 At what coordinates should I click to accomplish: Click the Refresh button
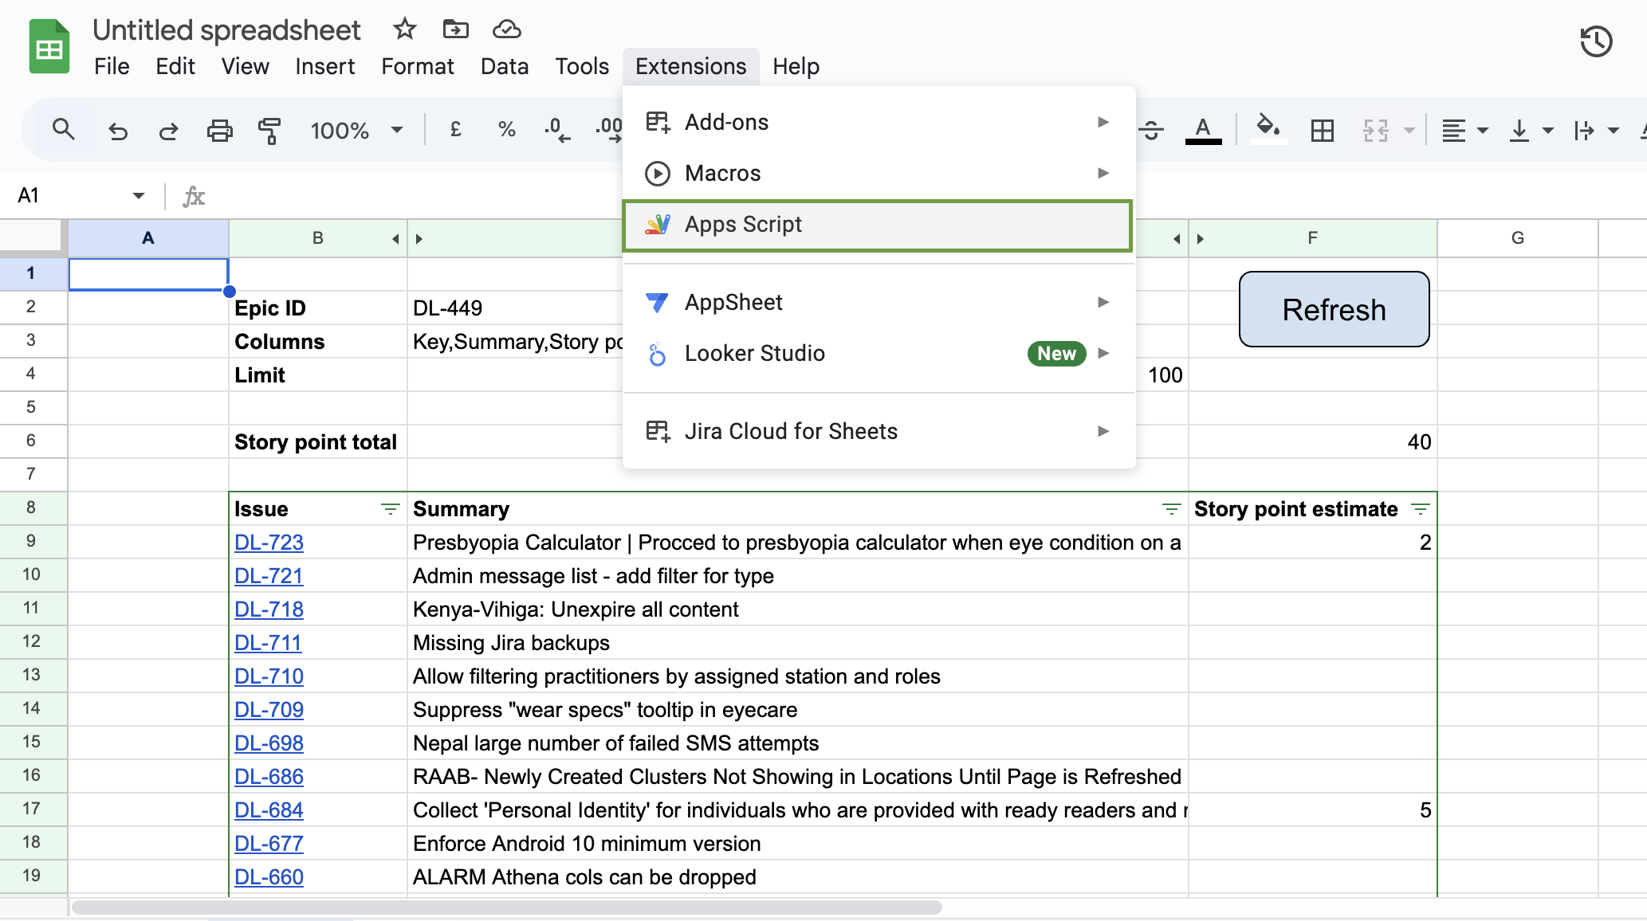tap(1335, 310)
